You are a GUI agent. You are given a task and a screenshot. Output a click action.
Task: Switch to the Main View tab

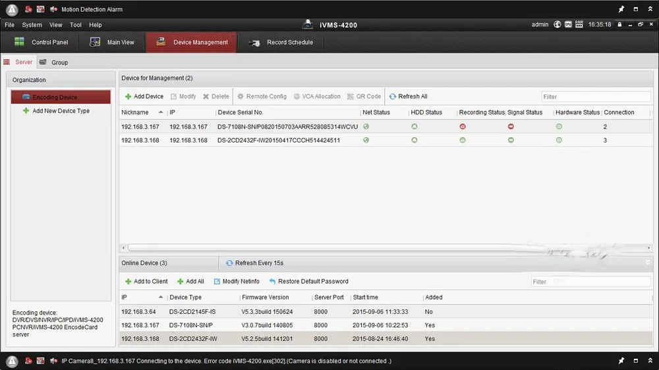coord(112,42)
